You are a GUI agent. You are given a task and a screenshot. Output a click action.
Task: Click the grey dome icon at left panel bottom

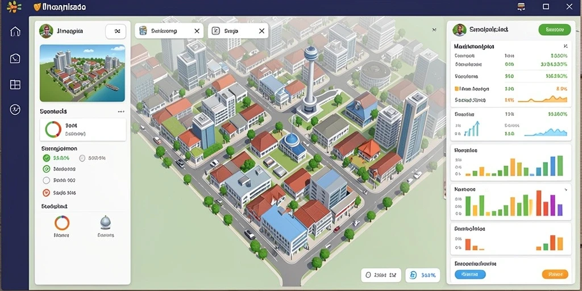coord(105,223)
